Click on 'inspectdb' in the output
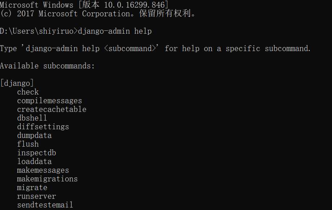This screenshot has width=332, height=210. pyautogui.click(x=37, y=153)
